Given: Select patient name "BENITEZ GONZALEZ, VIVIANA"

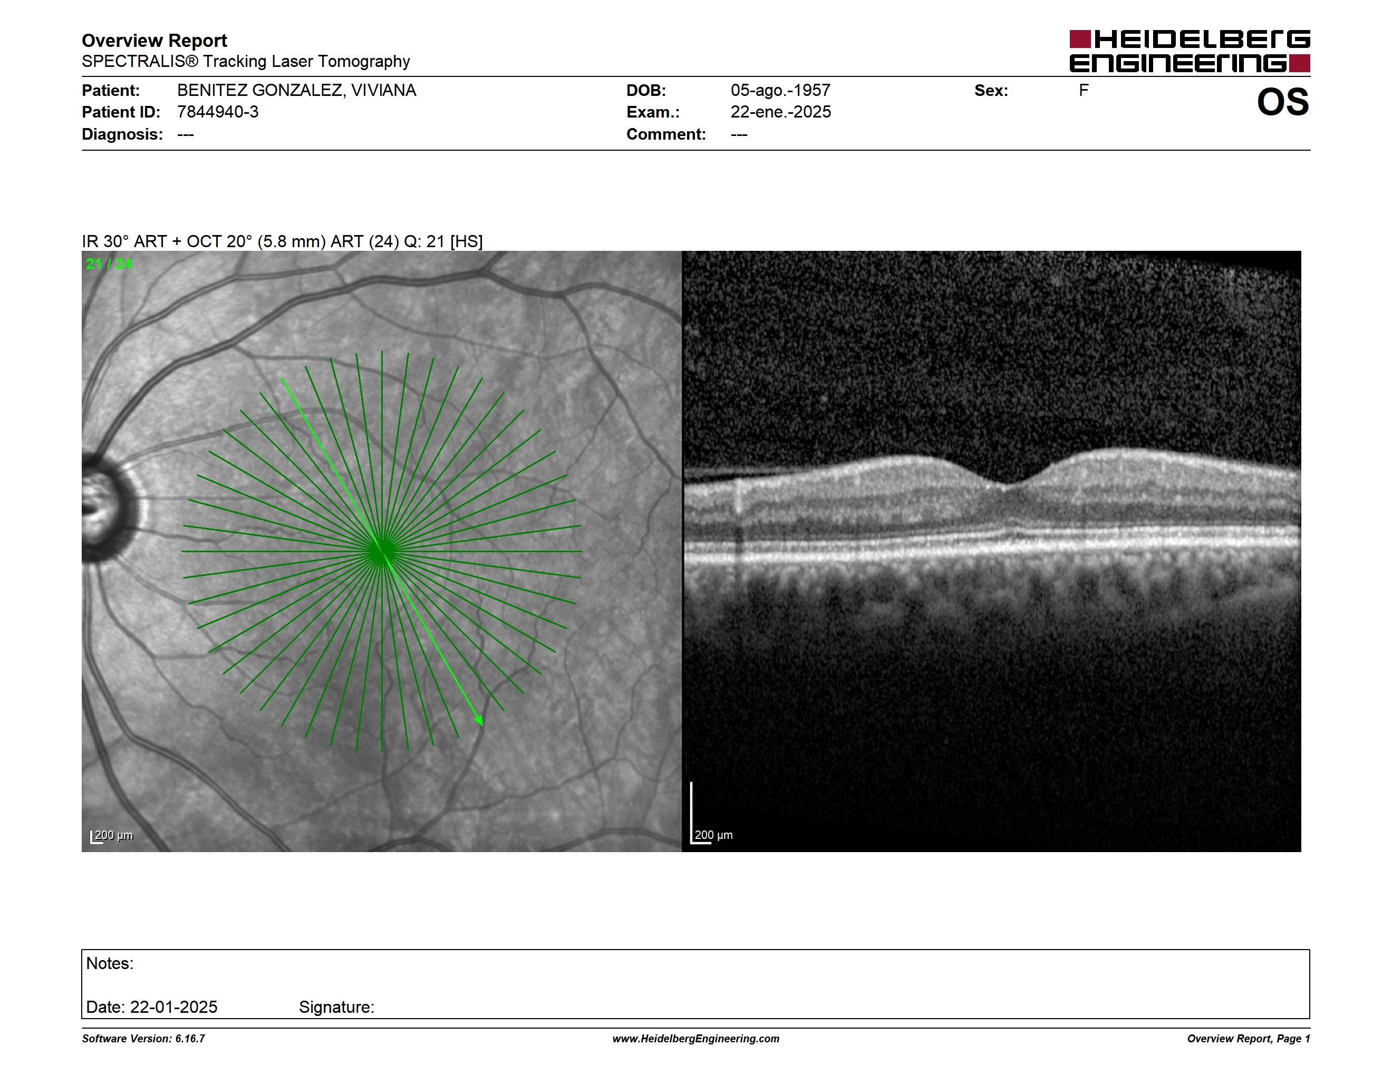Looking at the screenshot, I should click(x=296, y=91).
